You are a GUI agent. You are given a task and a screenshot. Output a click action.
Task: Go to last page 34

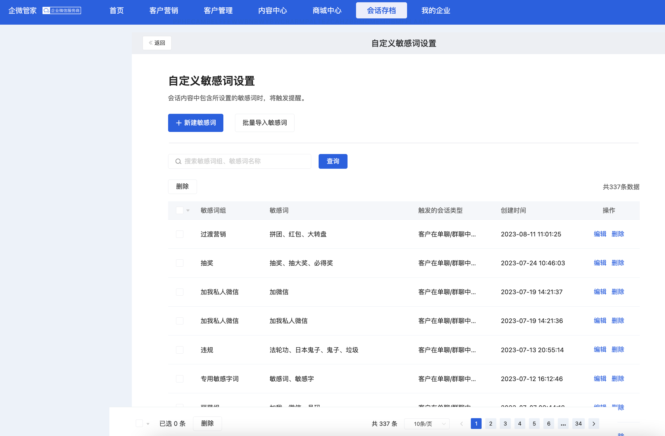pyautogui.click(x=579, y=424)
